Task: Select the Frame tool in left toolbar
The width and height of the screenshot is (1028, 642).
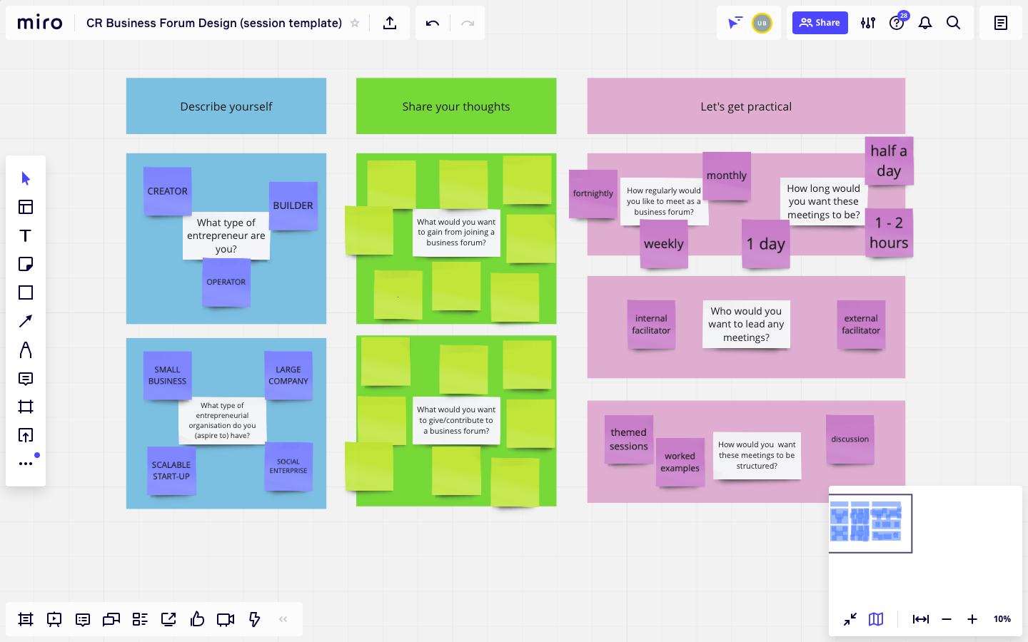Action: 26,407
